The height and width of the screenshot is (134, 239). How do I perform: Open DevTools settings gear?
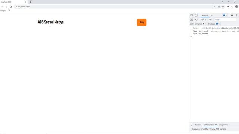point(232,15)
